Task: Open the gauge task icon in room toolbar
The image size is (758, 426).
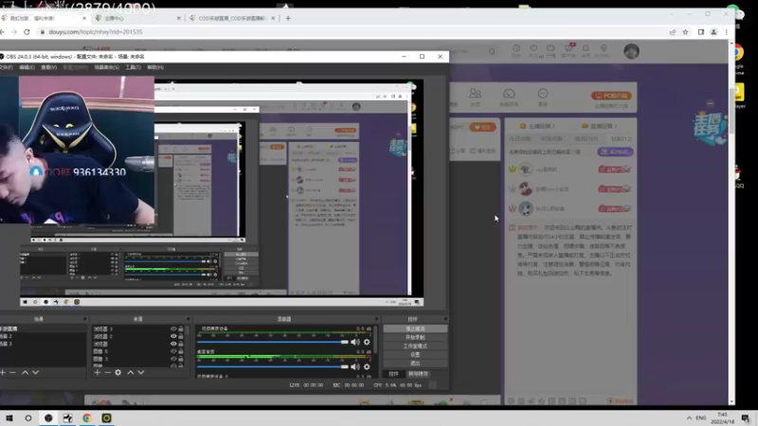Action: pos(509,93)
